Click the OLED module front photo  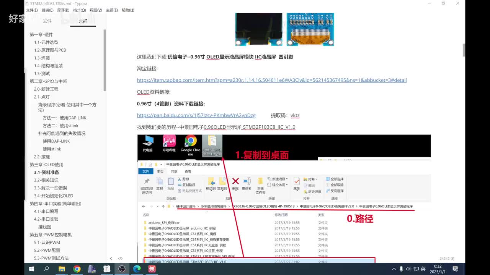pos(258,29)
